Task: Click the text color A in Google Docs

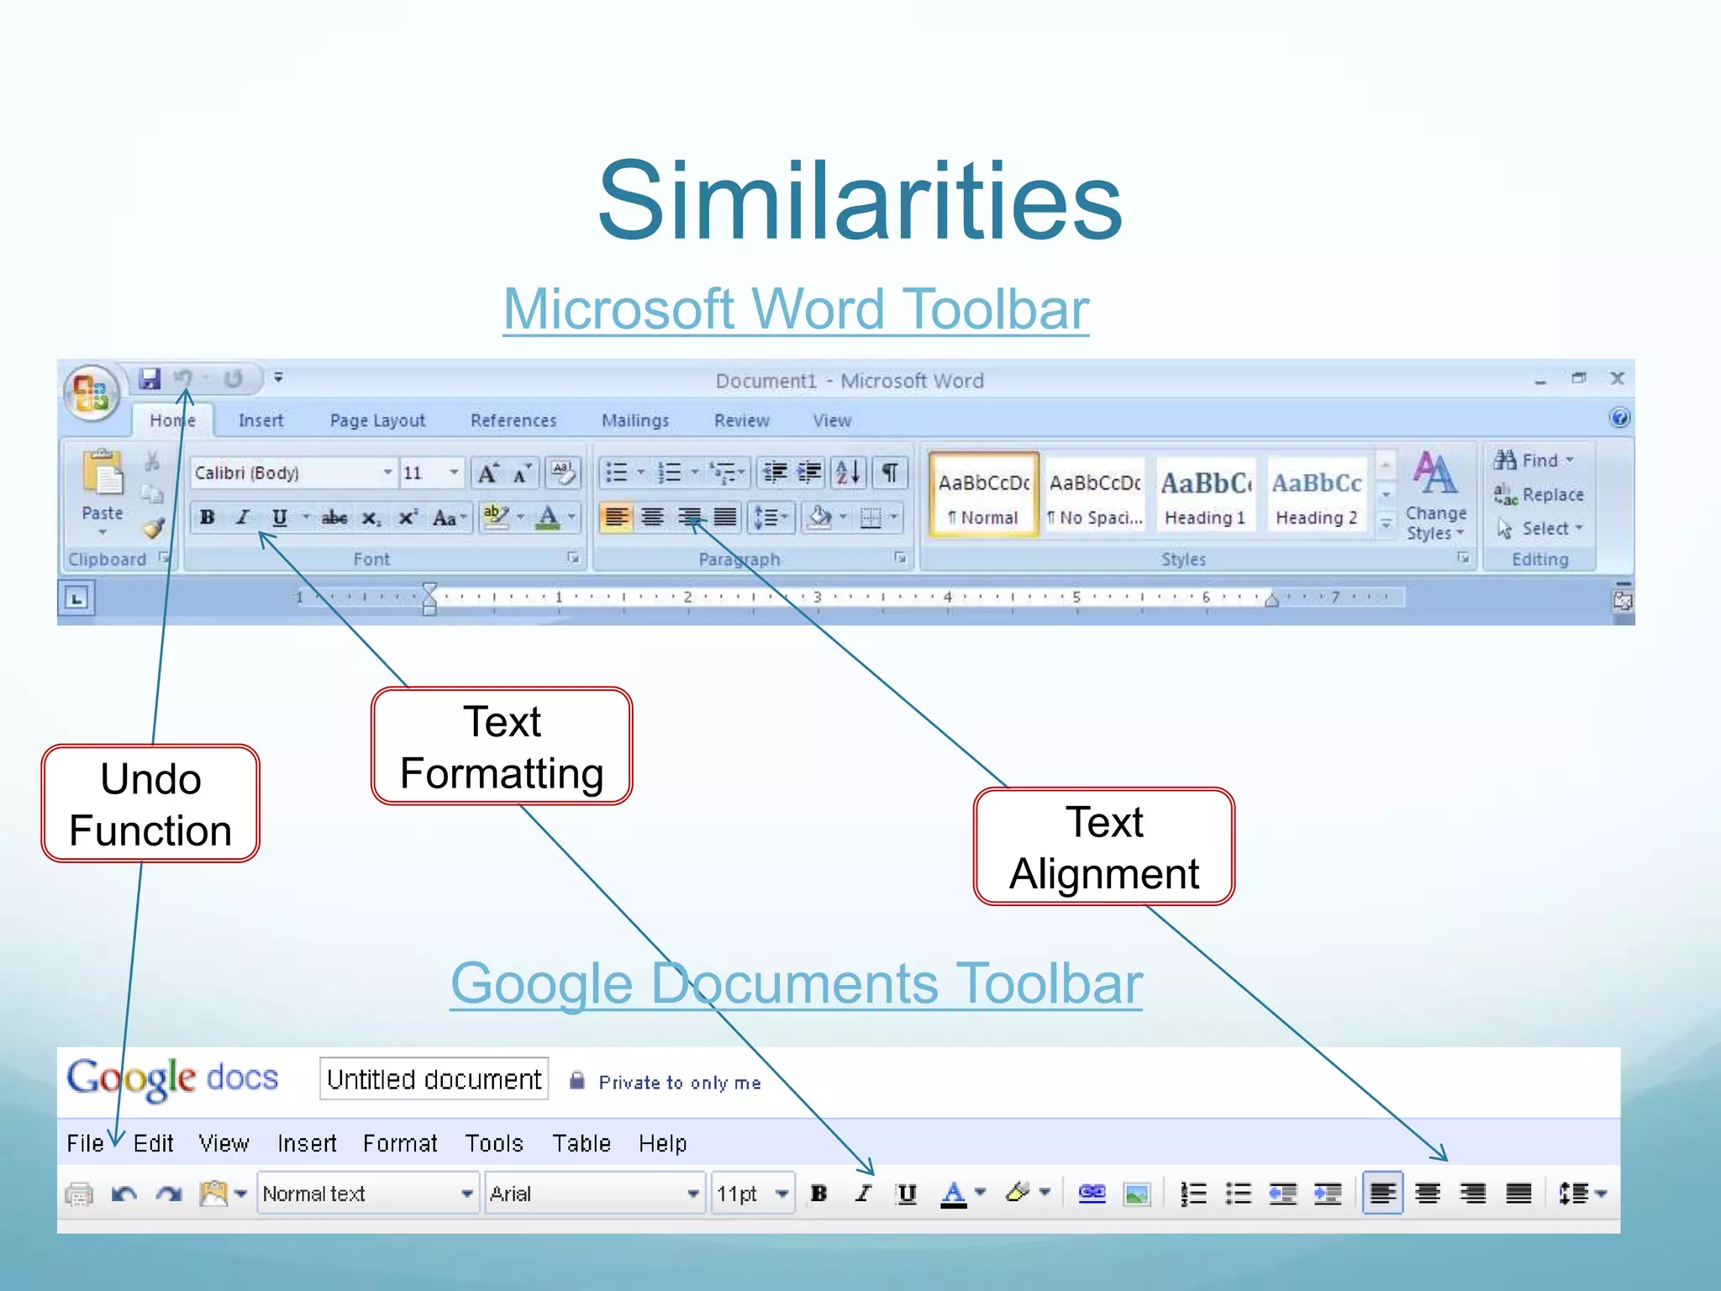Action: pos(953,1194)
